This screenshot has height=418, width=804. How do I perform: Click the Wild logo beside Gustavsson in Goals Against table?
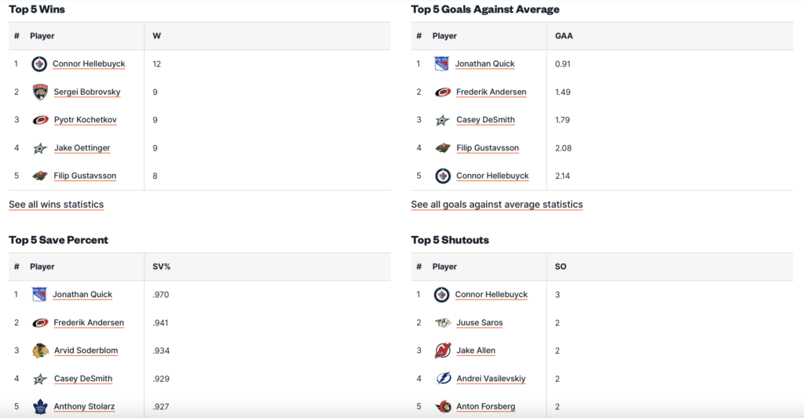pos(443,148)
